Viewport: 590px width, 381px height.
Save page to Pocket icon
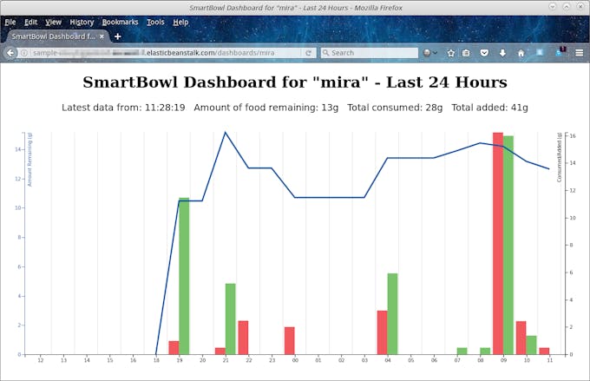[x=484, y=53]
